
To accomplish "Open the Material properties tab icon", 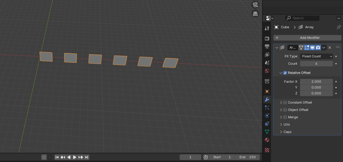I will tap(267, 140).
